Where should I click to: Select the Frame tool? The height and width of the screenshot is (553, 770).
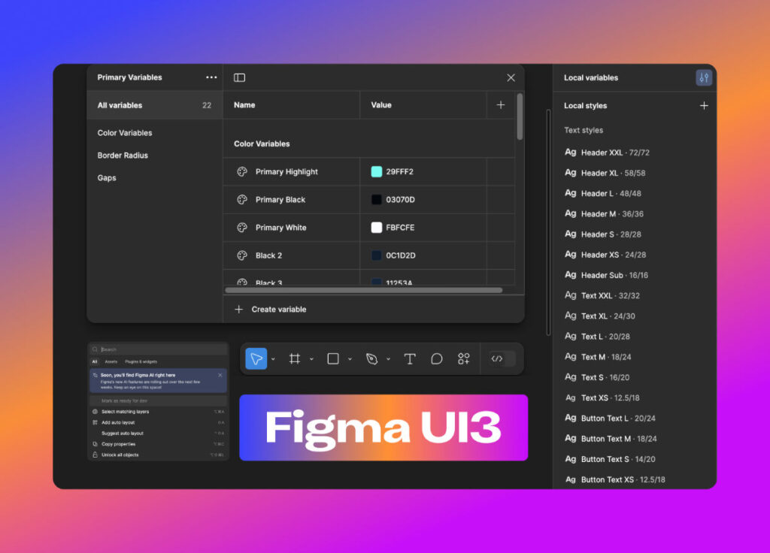tap(295, 359)
